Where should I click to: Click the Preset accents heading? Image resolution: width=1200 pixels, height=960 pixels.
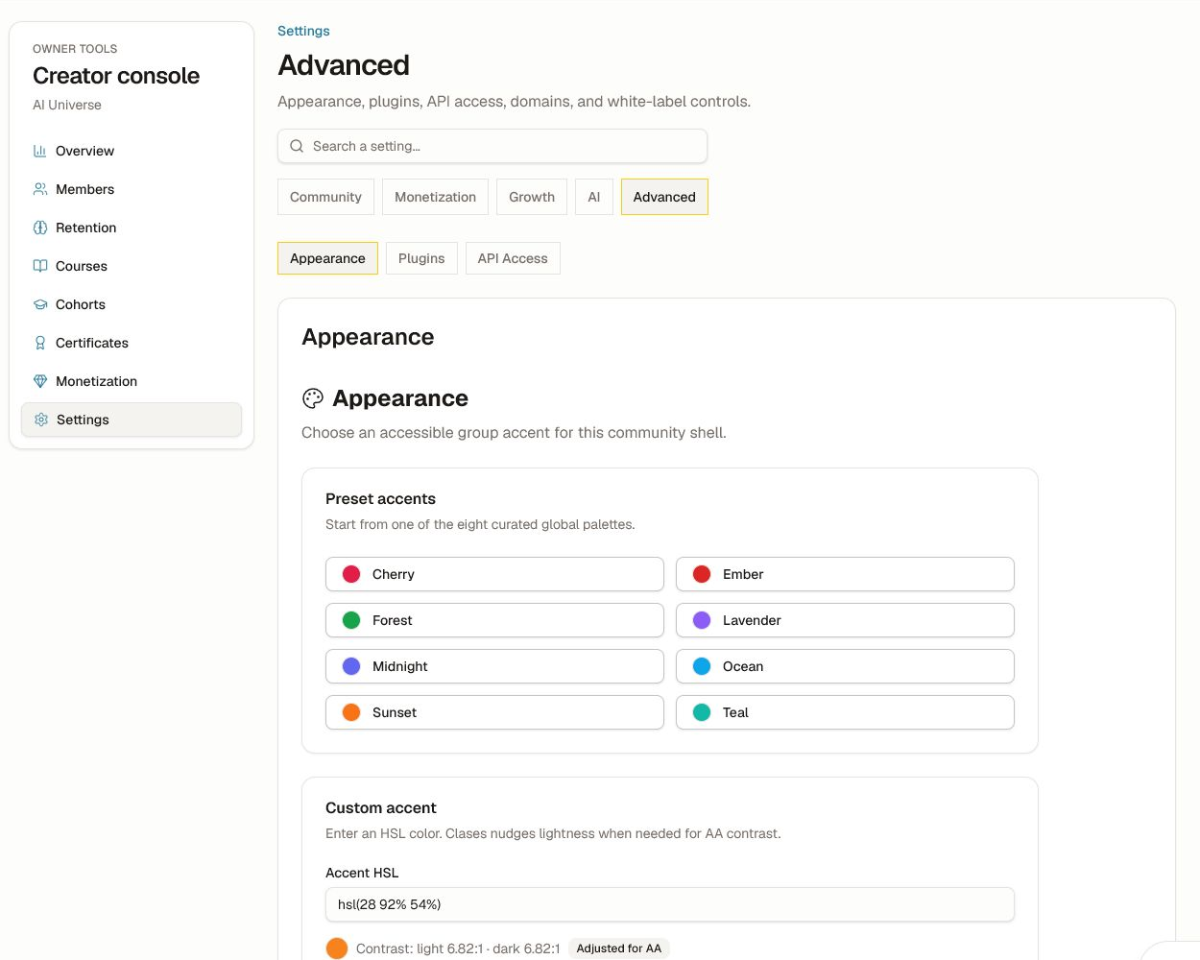(x=380, y=499)
